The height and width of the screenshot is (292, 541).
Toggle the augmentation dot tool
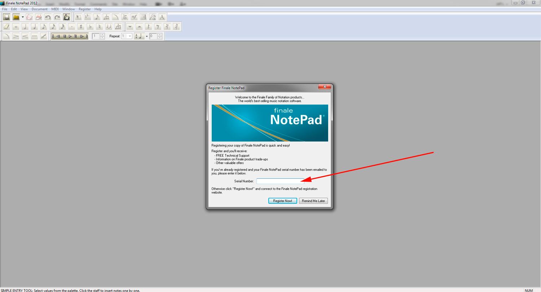point(72,27)
